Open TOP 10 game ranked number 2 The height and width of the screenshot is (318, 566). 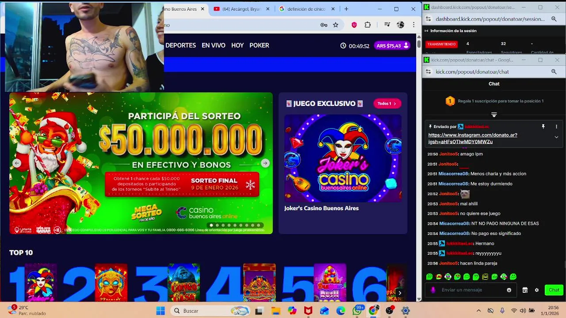[111, 283]
